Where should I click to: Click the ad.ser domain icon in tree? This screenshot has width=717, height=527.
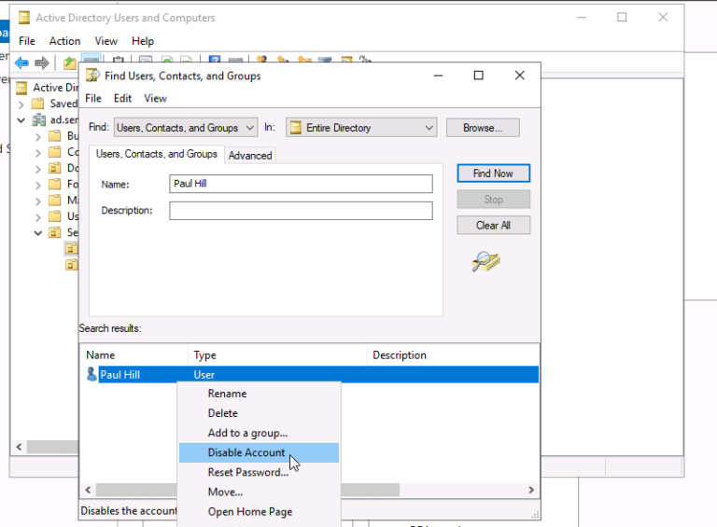pos(38,120)
